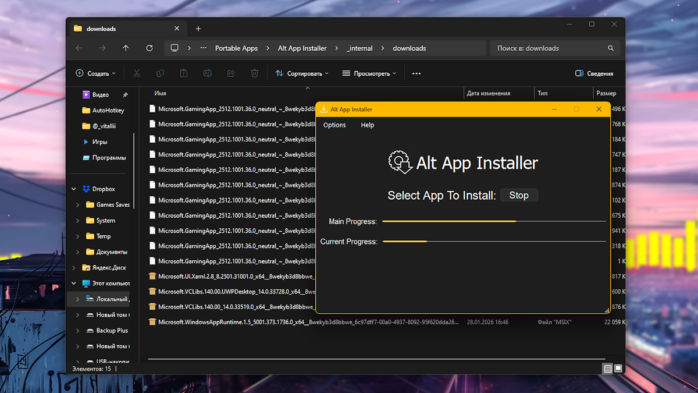This screenshot has width=698, height=393.
Task: Sort by the Размер column header
Action: (x=606, y=93)
